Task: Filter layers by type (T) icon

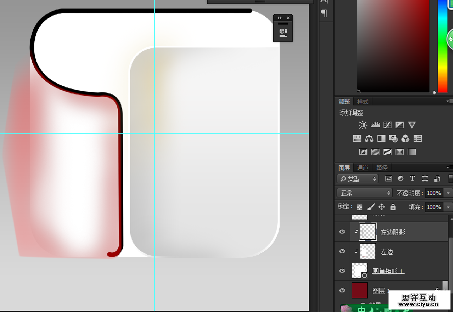Action: [x=413, y=179]
